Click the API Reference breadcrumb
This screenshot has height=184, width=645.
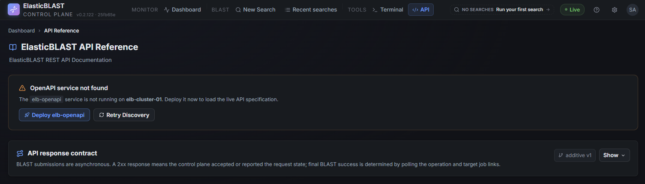pyautogui.click(x=61, y=31)
